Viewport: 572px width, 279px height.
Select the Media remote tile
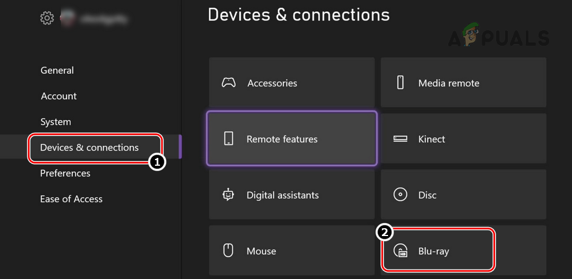[x=463, y=83]
